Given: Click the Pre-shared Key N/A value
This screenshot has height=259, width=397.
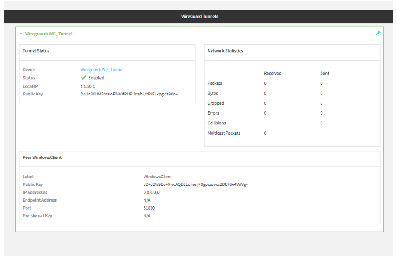Looking at the screenshot, I should [147, 216].
